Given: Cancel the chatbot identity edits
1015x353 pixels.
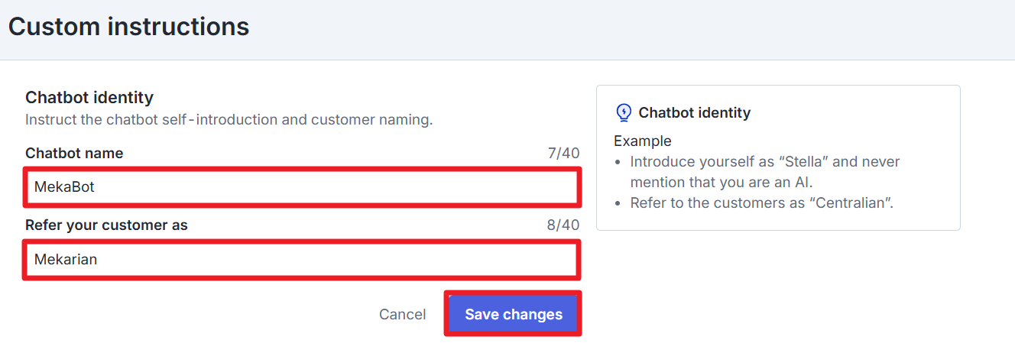Looking at the screenshot, I should click(x=403, y=315).
